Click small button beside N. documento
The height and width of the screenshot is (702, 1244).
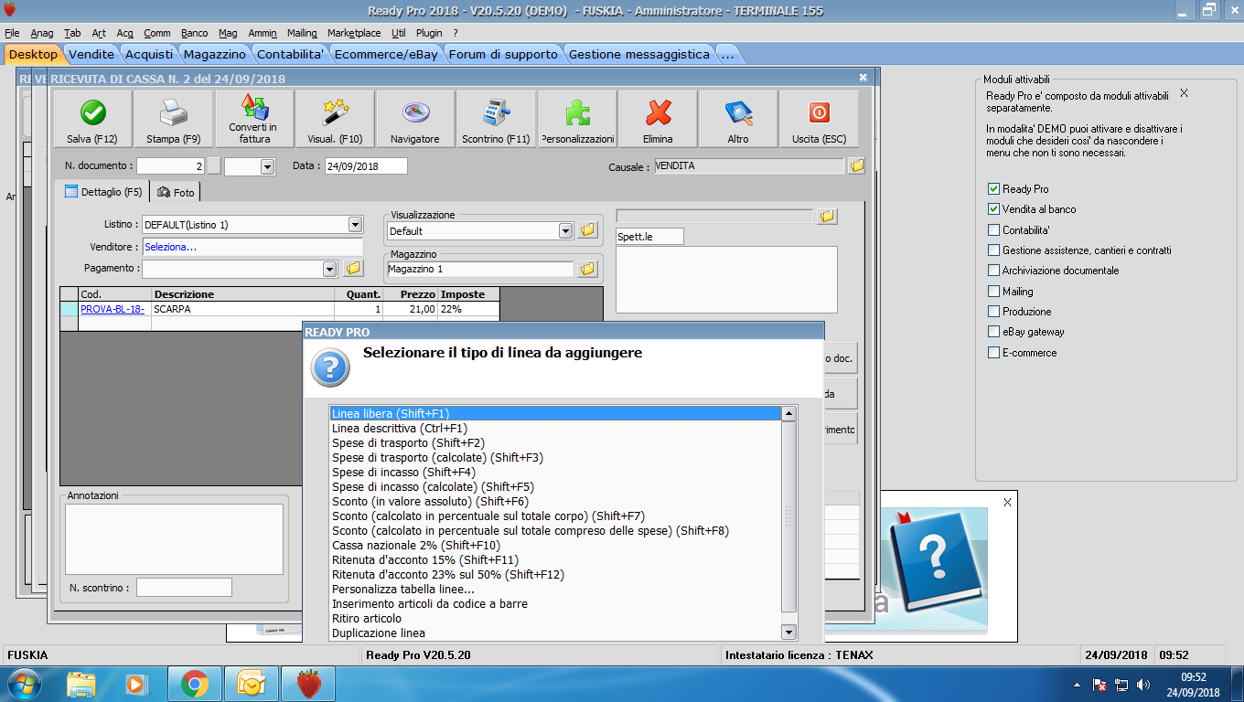coord(214,166)
